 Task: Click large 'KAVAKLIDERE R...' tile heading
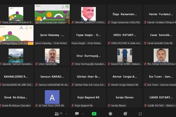[16, 77]
